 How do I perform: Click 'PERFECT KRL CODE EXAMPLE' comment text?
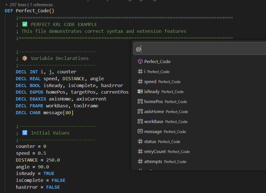(64, 24)
